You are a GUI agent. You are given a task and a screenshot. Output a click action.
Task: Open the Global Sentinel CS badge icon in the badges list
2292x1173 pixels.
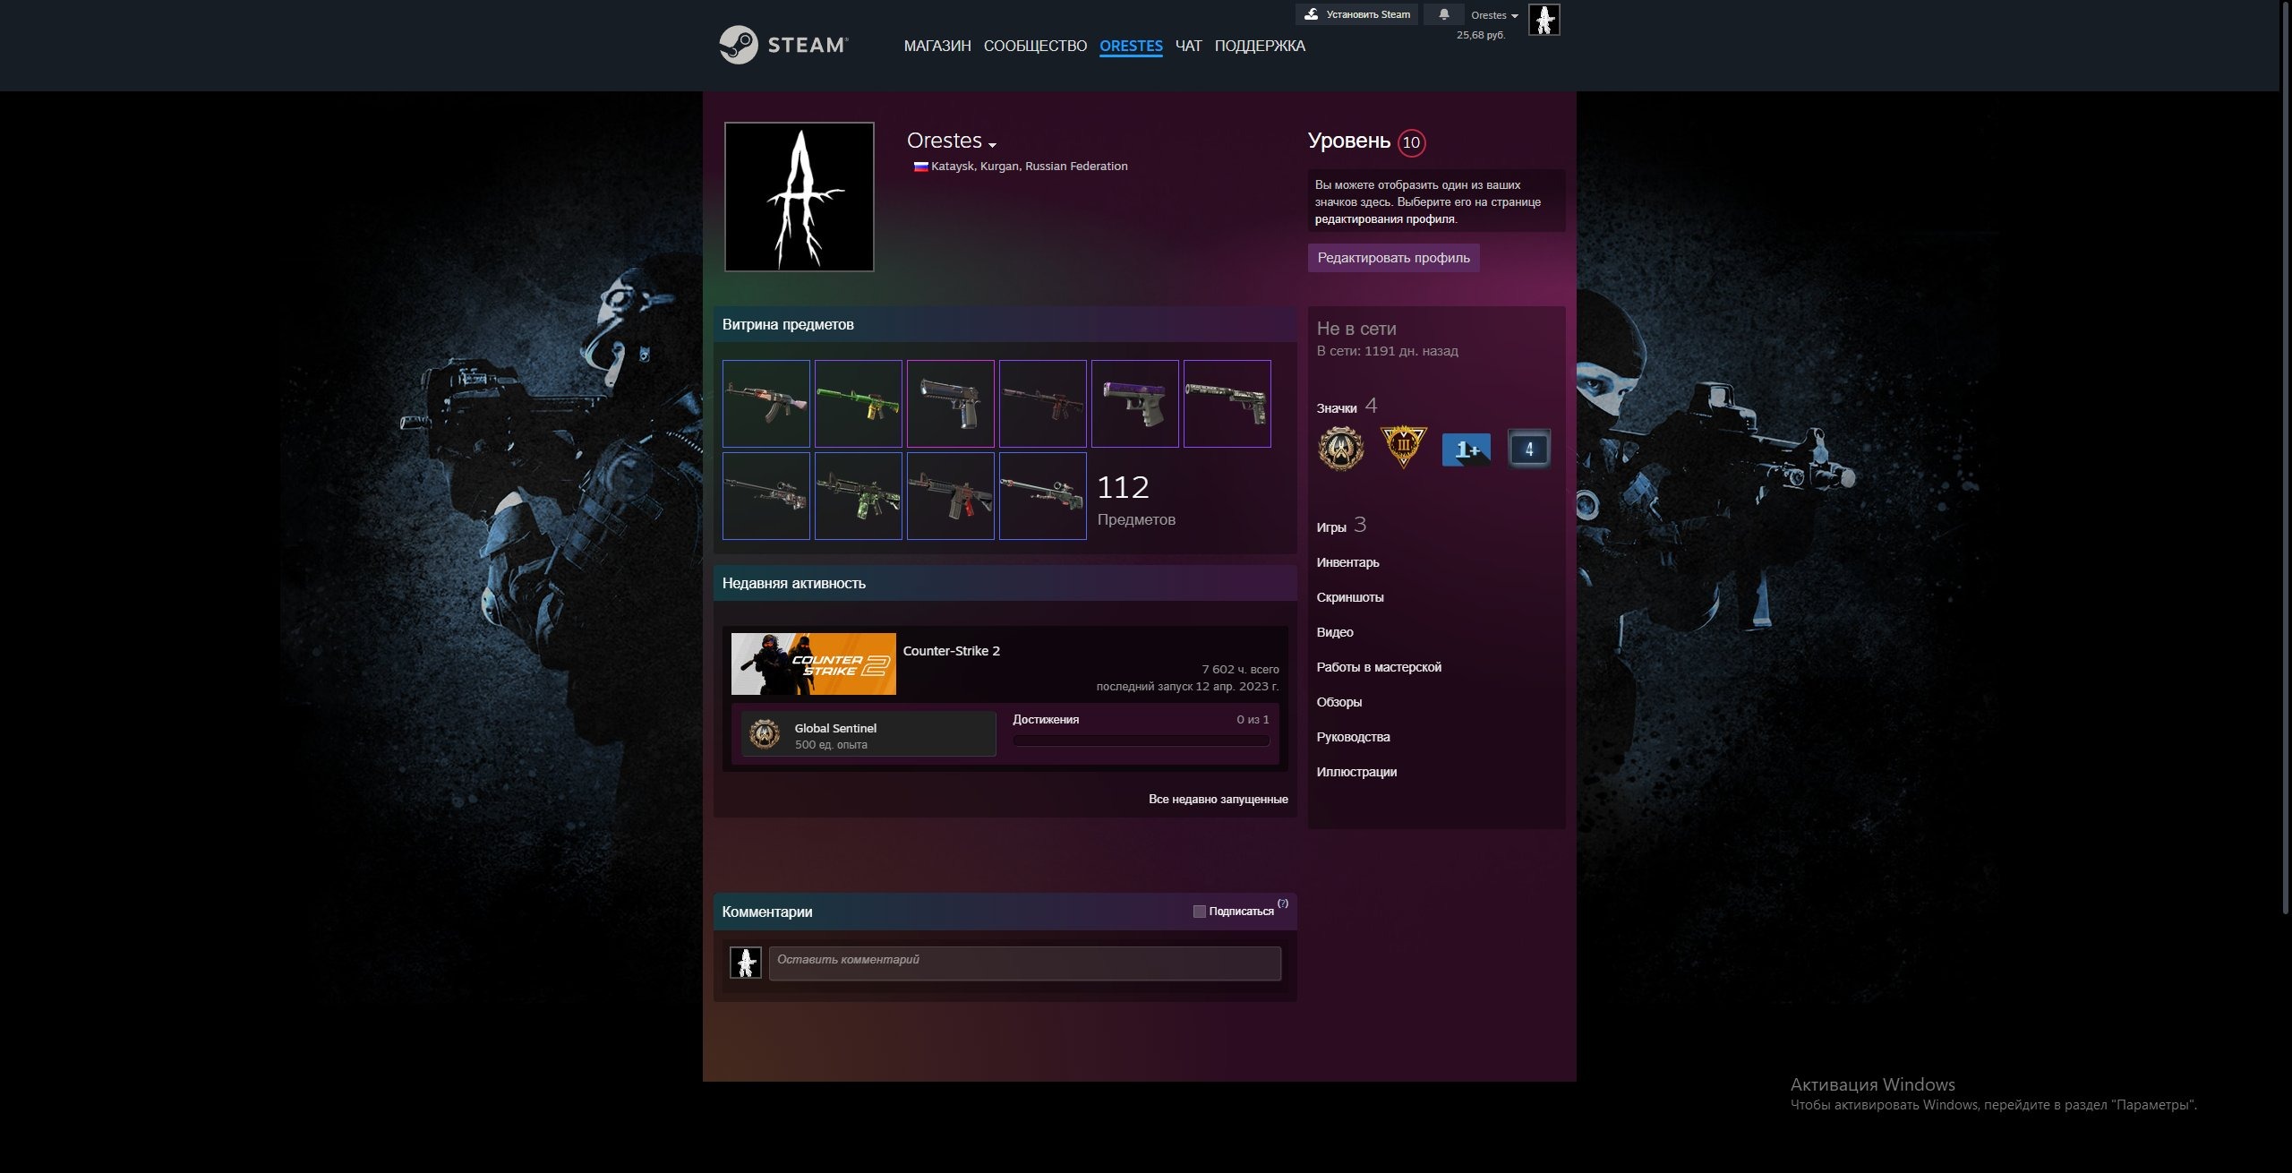[x=1341, y=449]
